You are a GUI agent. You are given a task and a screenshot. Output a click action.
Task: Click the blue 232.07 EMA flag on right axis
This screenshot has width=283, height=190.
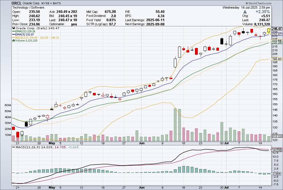click(276, 34)
